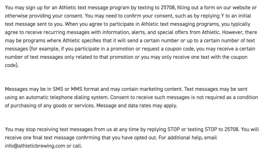
Task: Click the opening words "You may sign up"
Action: [22, 7]
